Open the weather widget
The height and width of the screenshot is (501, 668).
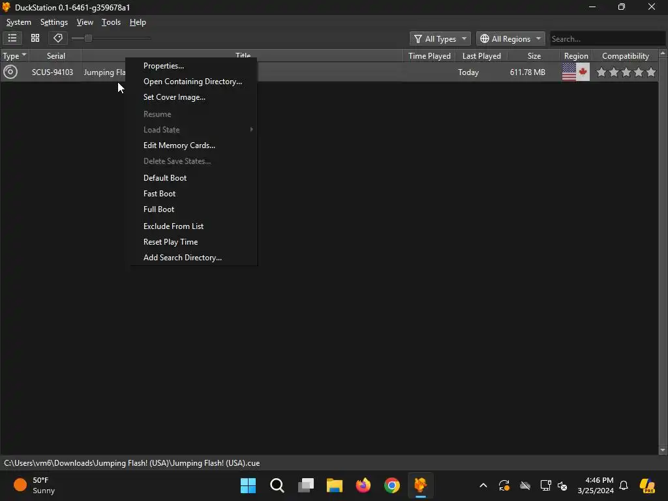pos(34,485)
